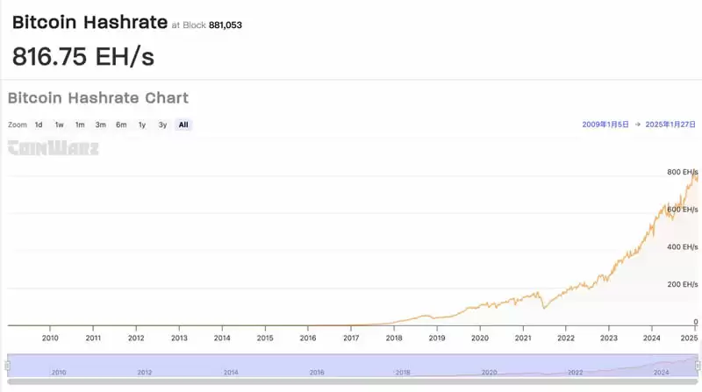Click the horizontal scrollbar below navigator

[x=351, y=382]
